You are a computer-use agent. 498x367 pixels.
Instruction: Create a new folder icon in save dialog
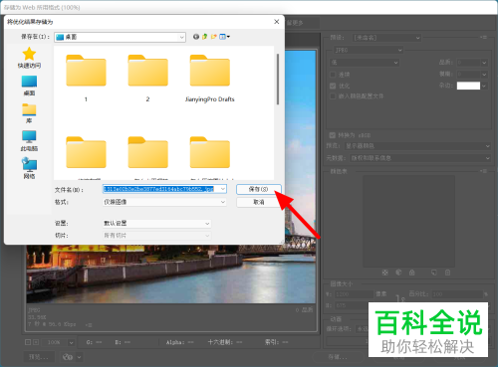[x=213, y=37]
